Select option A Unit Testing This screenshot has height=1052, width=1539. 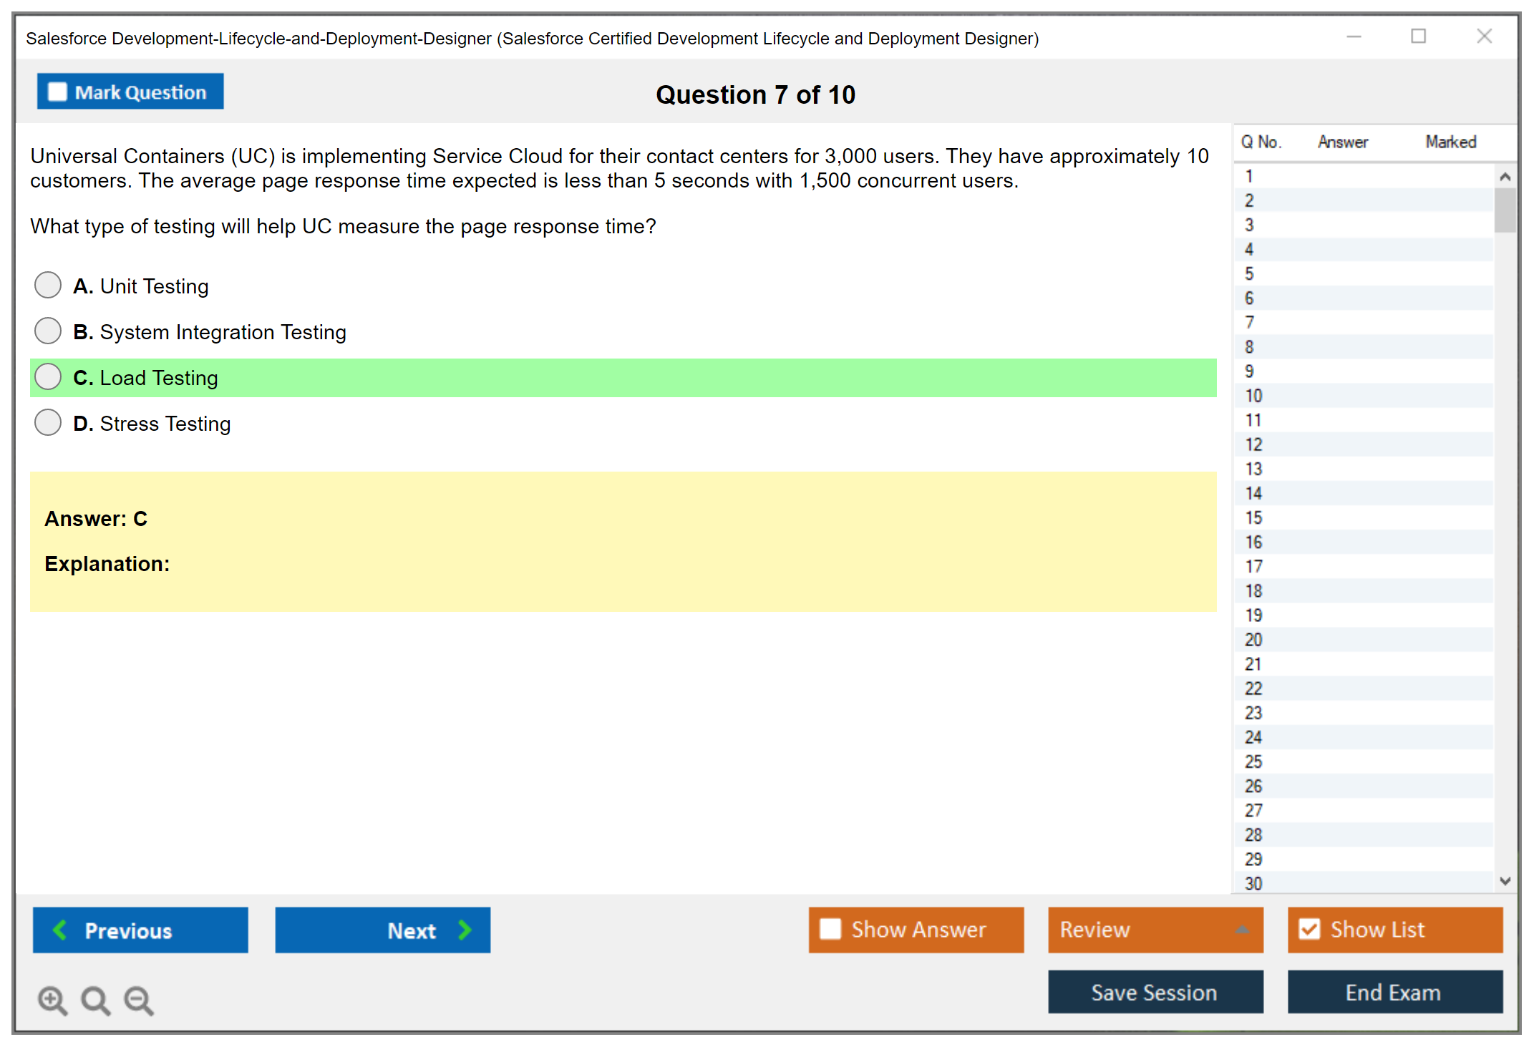pos(48,285)
